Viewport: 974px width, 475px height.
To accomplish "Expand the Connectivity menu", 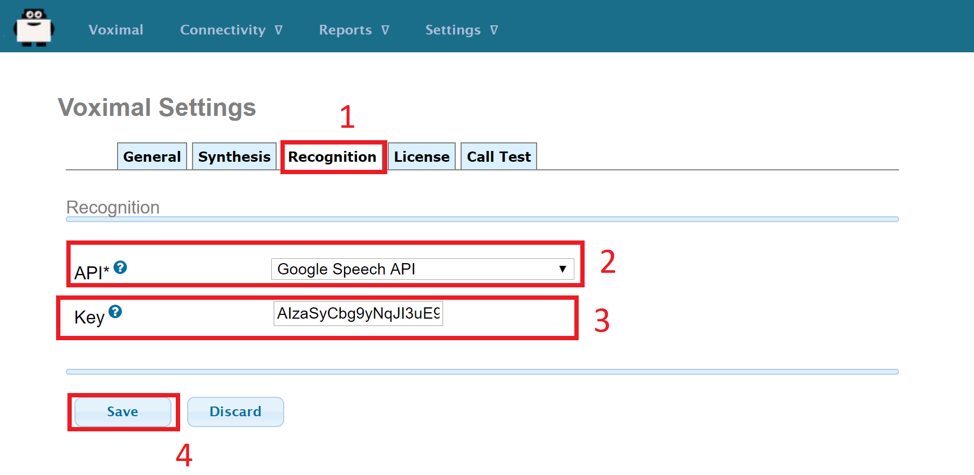I will point(231,30).
